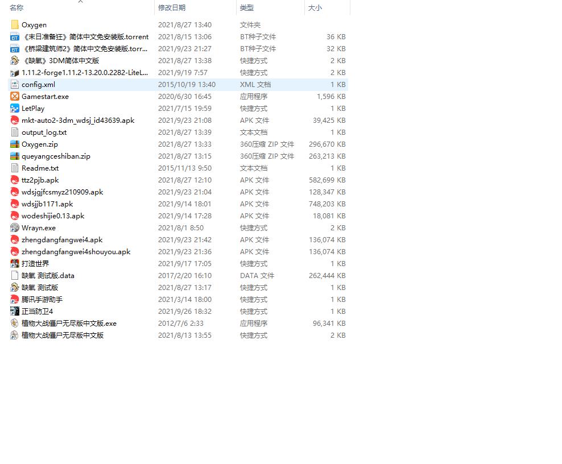Select file name queyangceshiban.zip
This screenshot has height=464, width=562.
pyautogui.click(x=56, y=156)
